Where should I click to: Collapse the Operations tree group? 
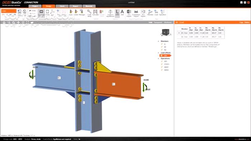[x=158, y=58]
